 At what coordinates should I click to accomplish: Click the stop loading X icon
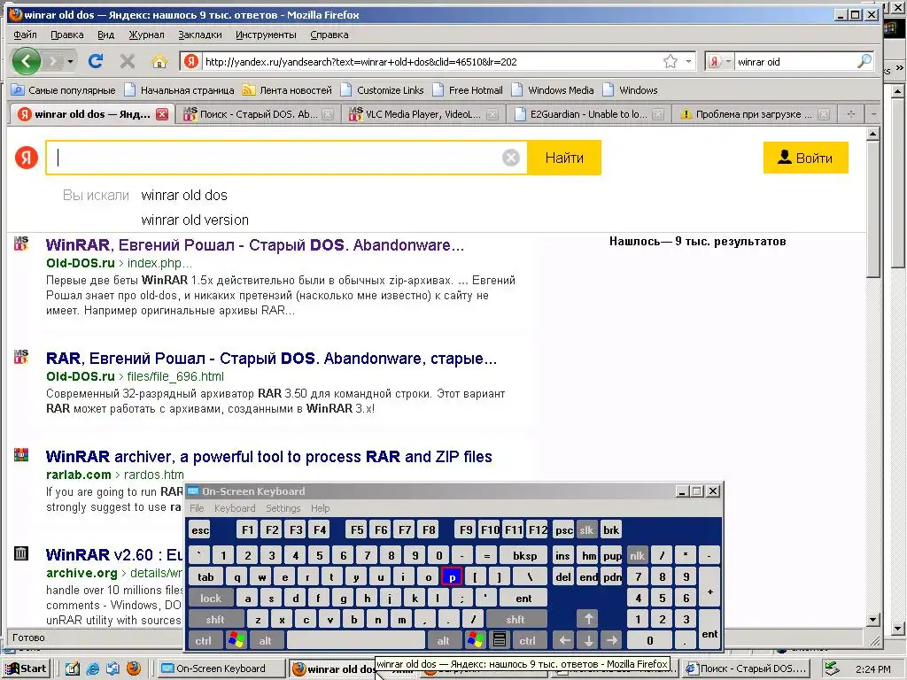128,61
